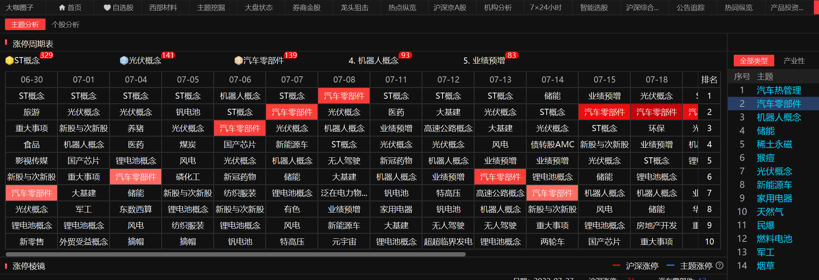Click the heart icon next to 自选股
The width and height of the screenshot is (819, 280).
click(107, 8)
